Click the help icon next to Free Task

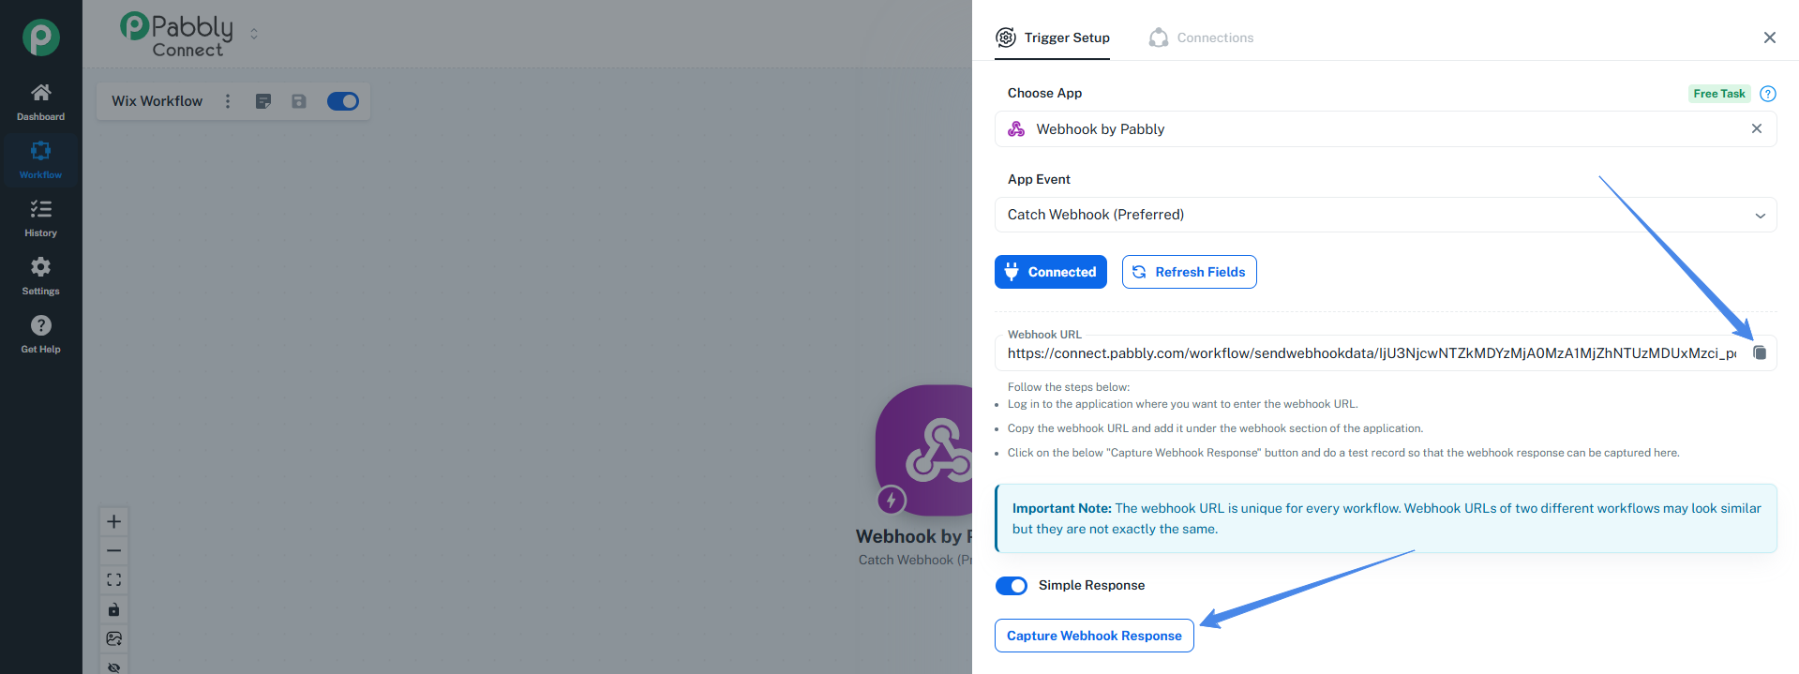(x=1768, y=94)
